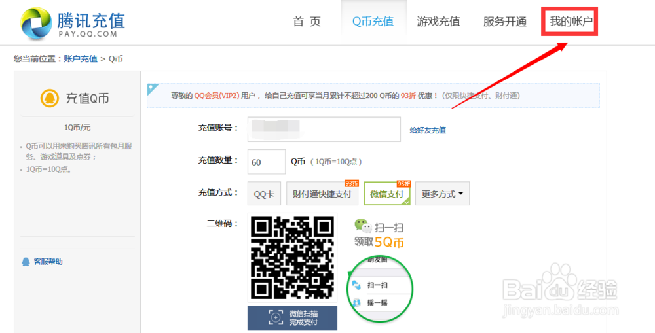Click the QR code image
This screenshot has height=333, width=655.
(x=292, y=257)
